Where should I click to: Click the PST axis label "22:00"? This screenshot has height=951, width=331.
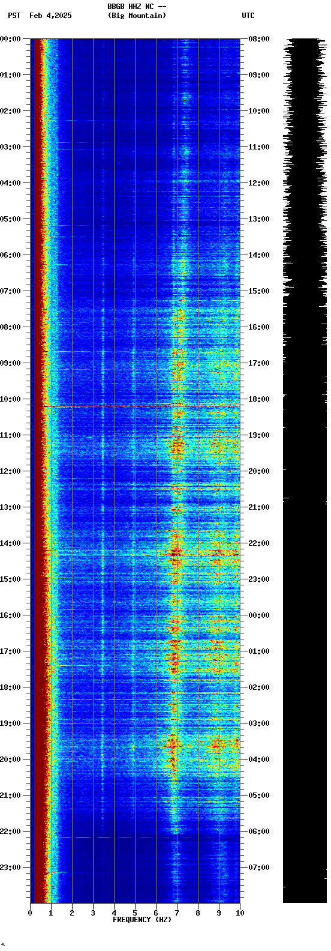pos(10,832)
